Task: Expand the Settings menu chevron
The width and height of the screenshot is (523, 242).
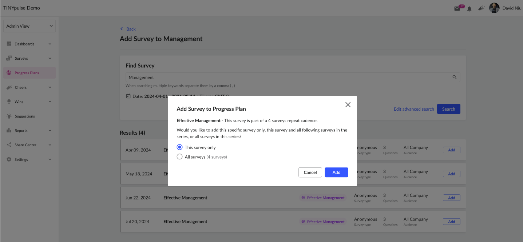Action: click(50, 159)
